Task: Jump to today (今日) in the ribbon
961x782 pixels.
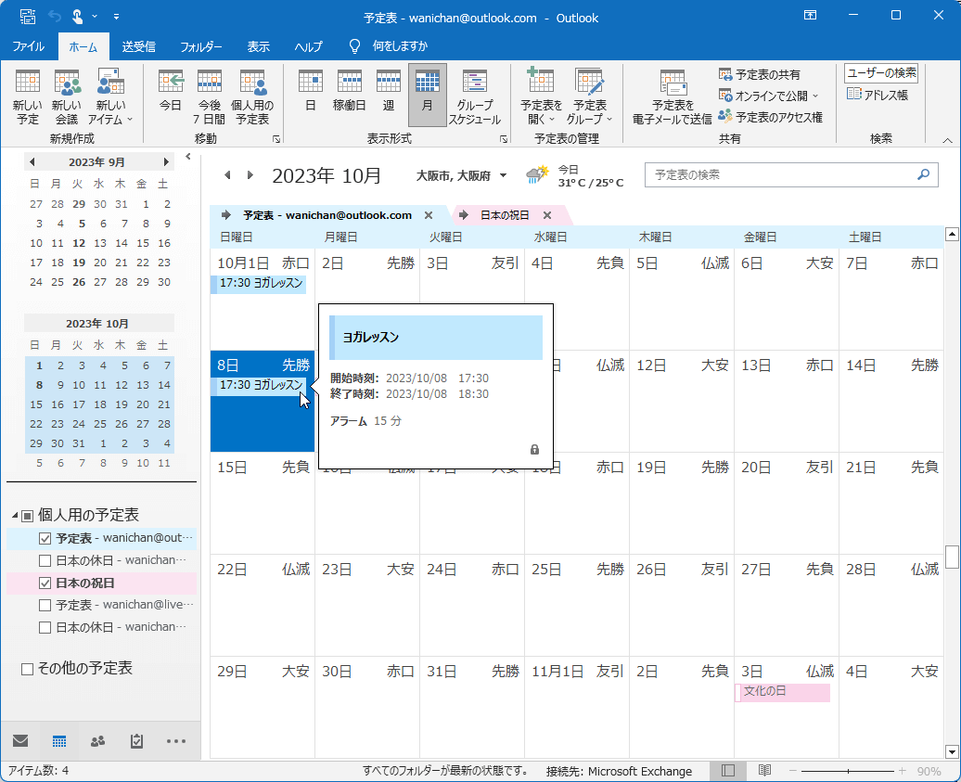Action: [171, 91]
